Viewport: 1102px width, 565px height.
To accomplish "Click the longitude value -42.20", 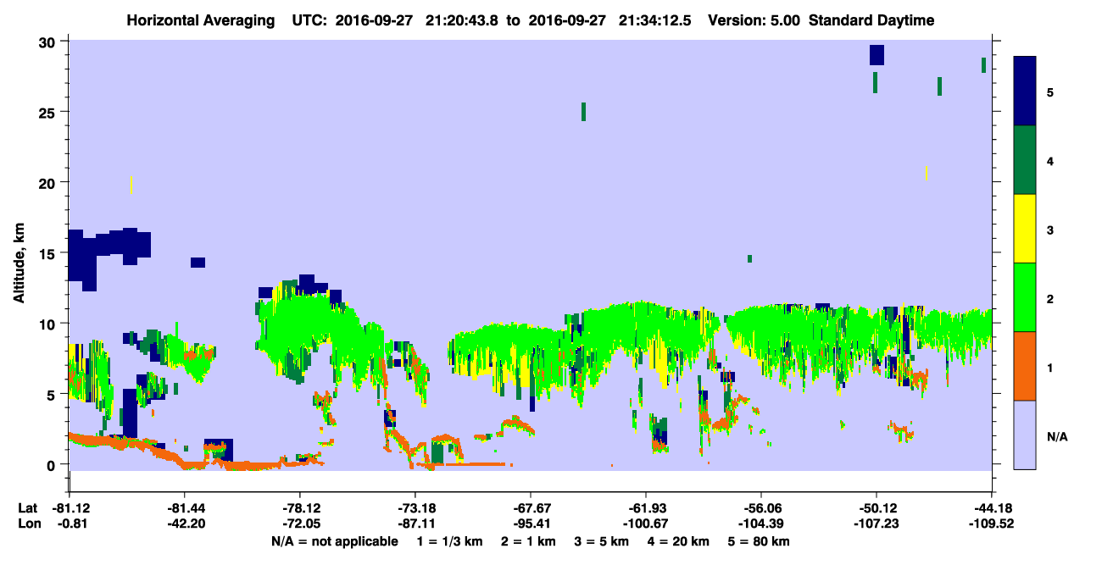I will tap(185, 523).
